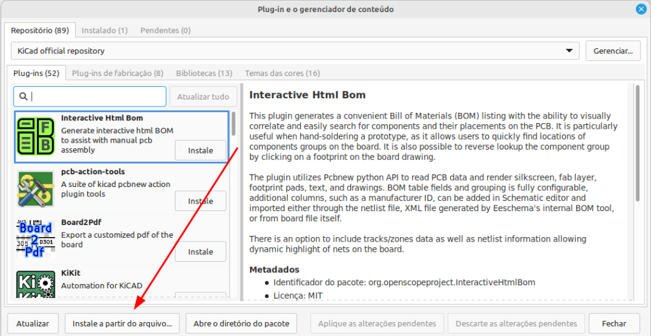Select the Plug-ins (52) tab

click(x=36, y=74)
